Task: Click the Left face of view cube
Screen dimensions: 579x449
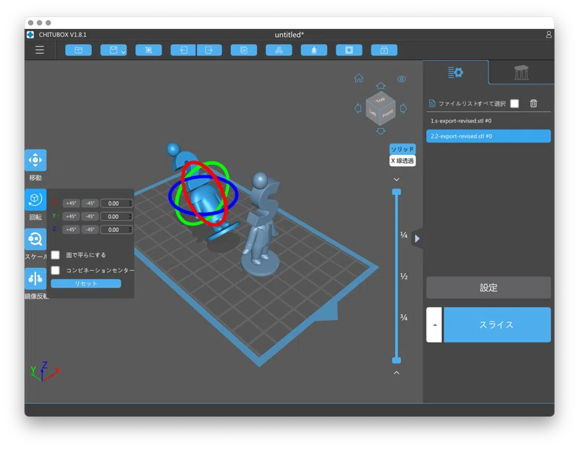Action: click(373, 114)
